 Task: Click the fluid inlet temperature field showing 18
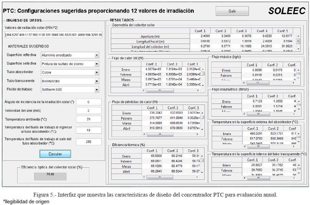point(89,130)
